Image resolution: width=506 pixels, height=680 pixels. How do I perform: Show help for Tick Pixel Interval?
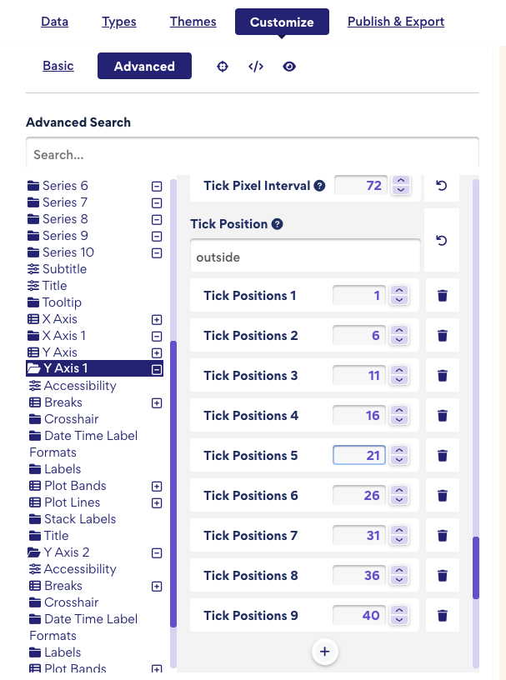(x=319, y=186)
